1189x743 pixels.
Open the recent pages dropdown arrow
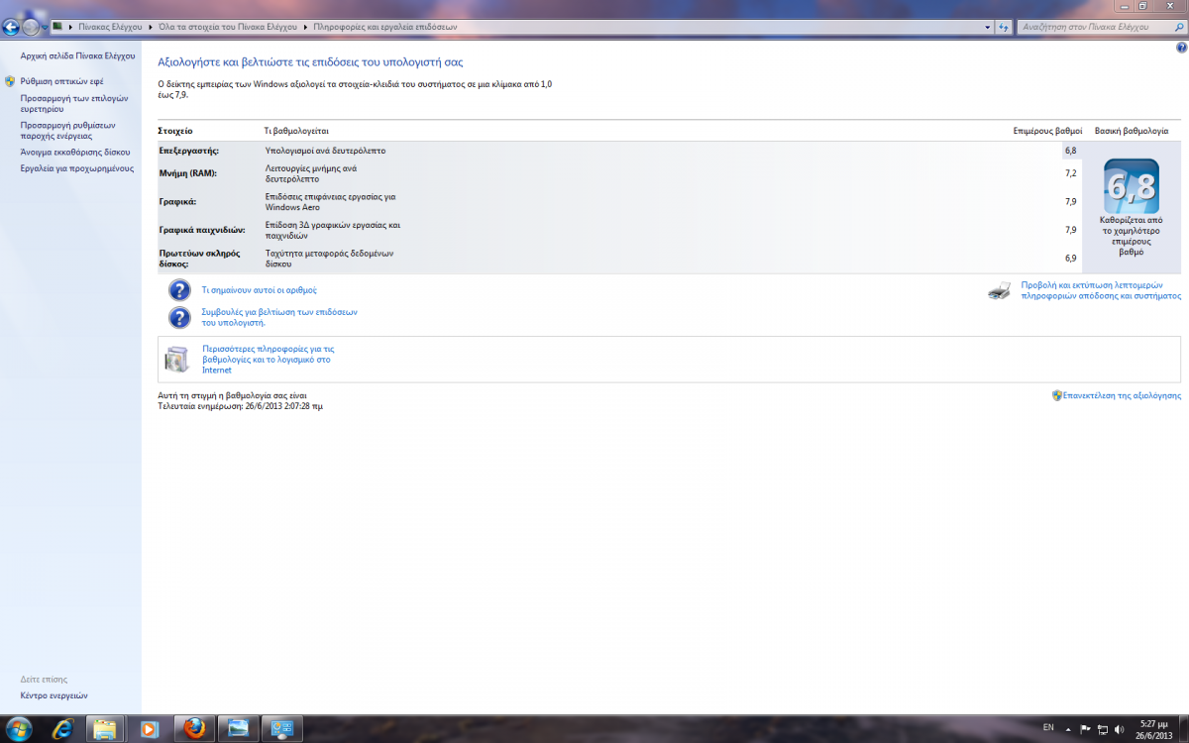coord(46,27)
